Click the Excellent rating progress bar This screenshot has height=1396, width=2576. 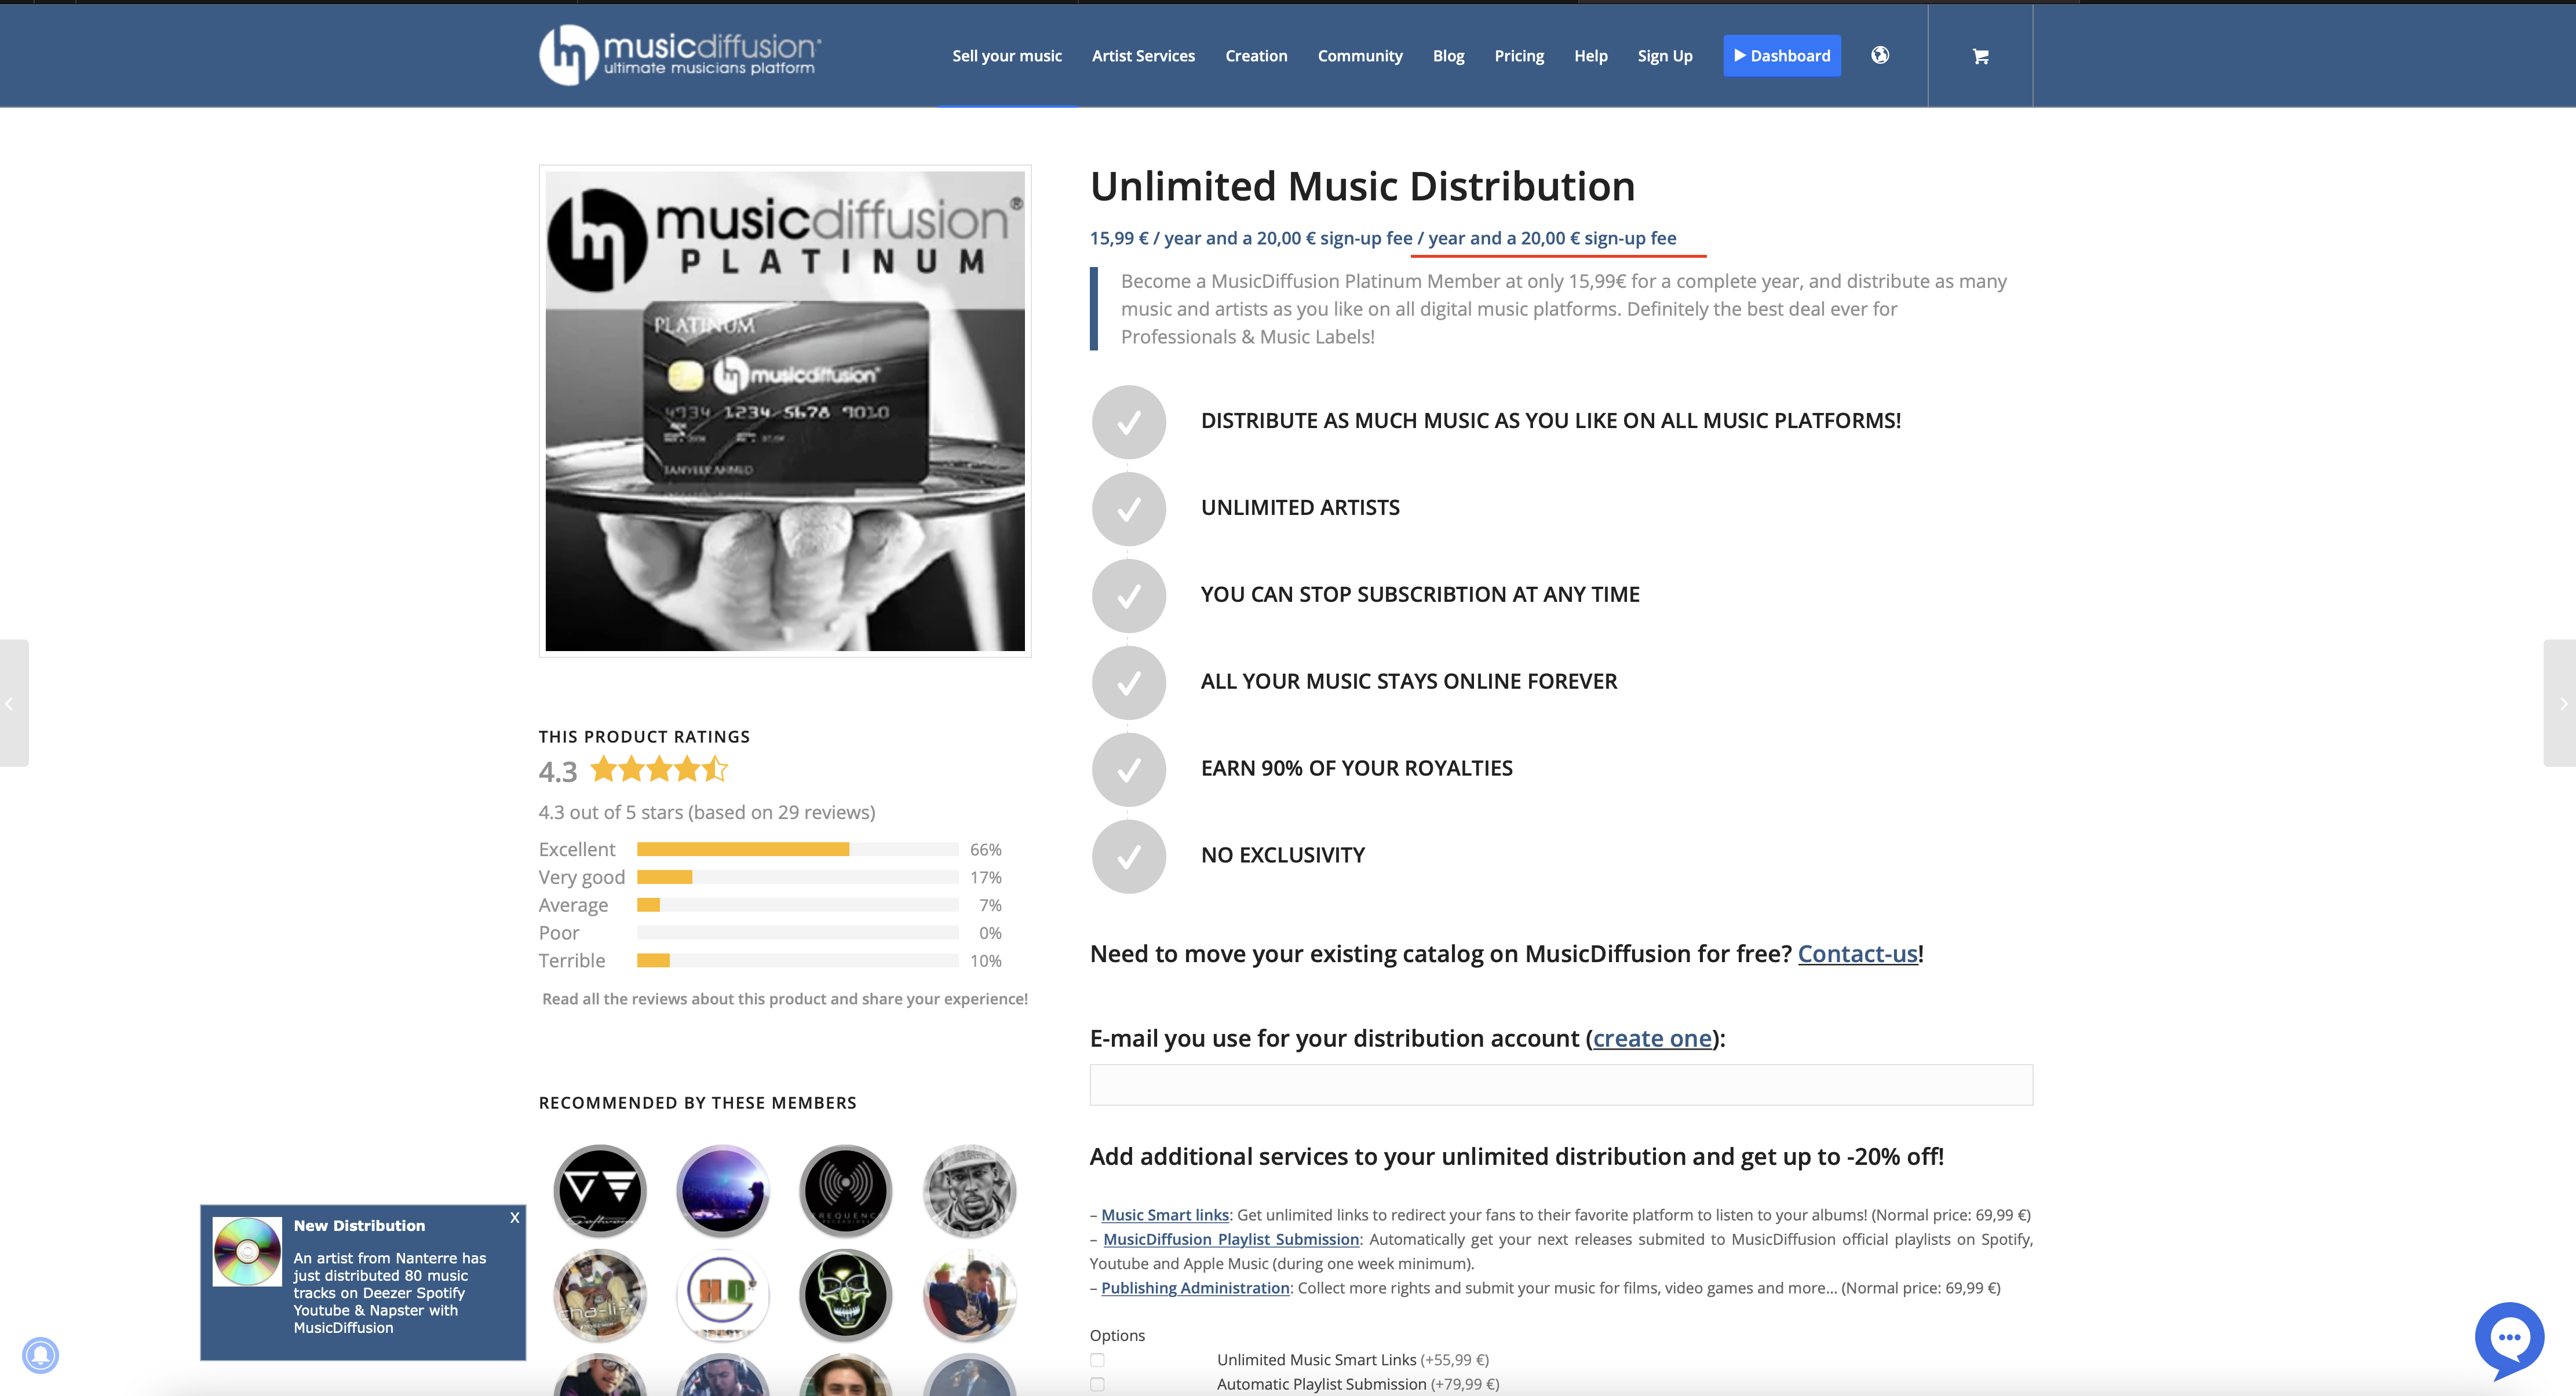(797, 849)
